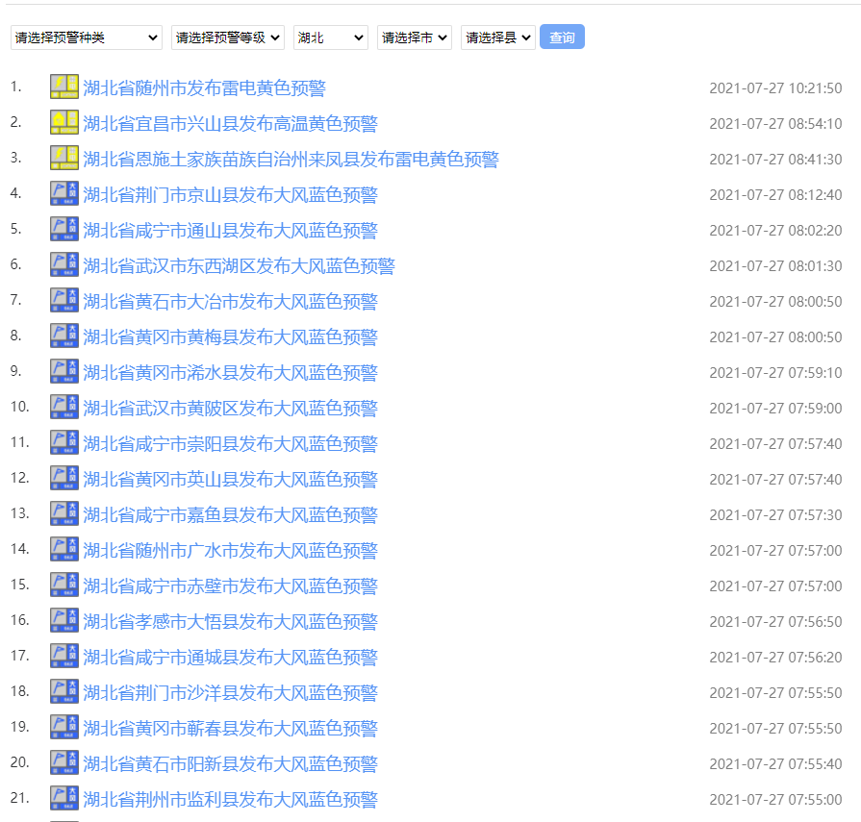
Task: Open the 请选择预警种类 warning type dropdown
Action: pos(87,37)
